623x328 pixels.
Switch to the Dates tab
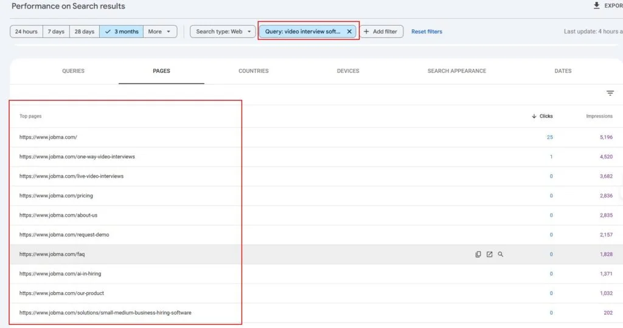[563, 71]
